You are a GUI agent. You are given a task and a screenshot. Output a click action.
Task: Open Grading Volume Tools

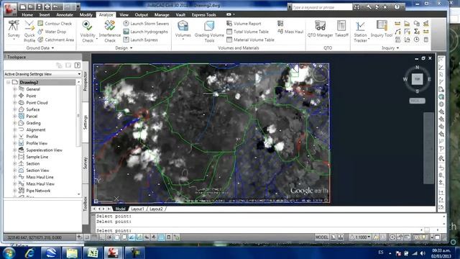[209, 31]
